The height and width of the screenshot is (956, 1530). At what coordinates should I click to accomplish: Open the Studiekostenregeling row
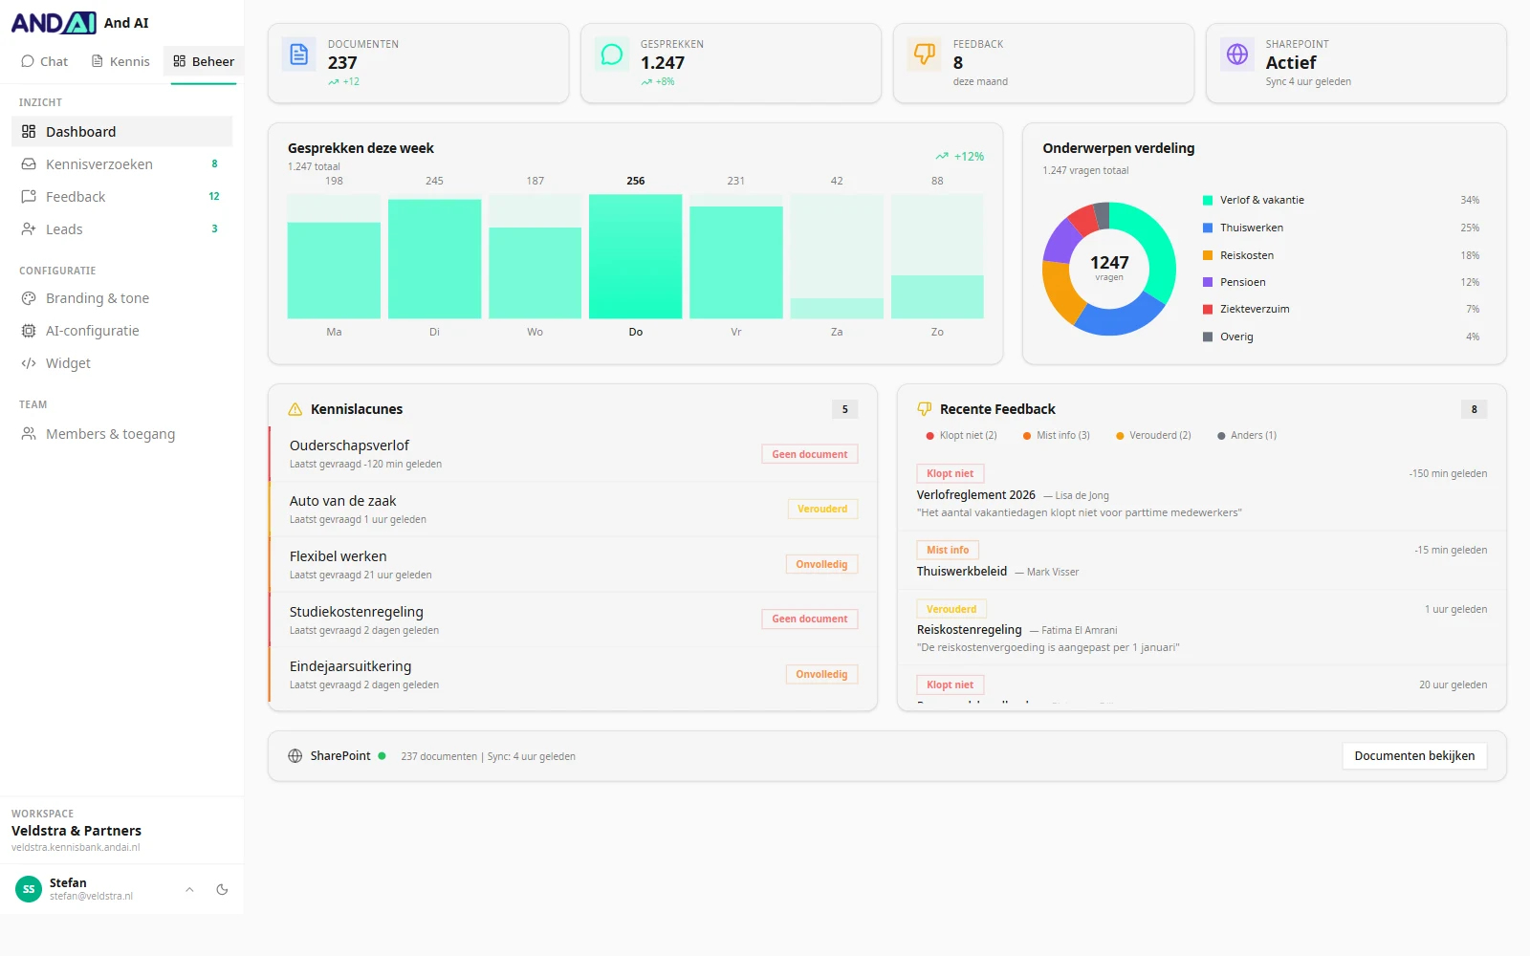coord(573,620)
